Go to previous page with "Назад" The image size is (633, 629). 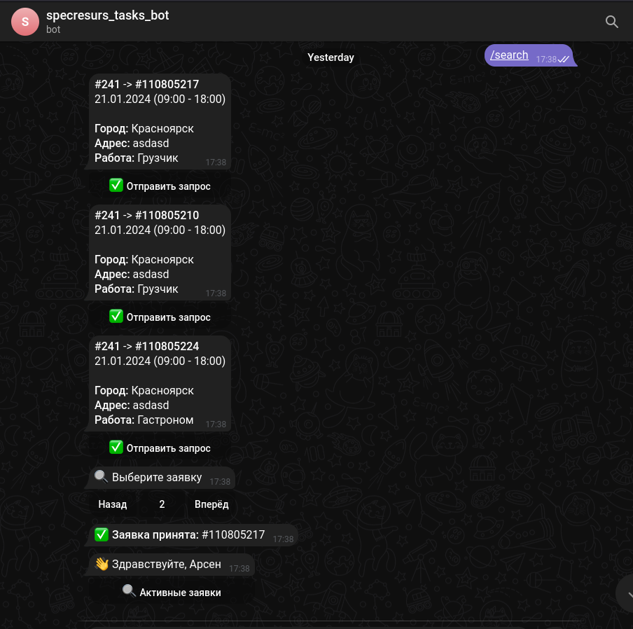click(x=113, y=504)
